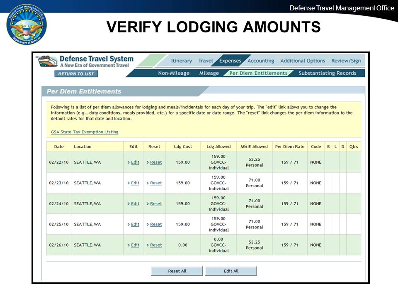The image size is (398, 299).
Task: Click the 53.25 Personal M&IE for 02/22/10
Action: (x=254, y=162)
